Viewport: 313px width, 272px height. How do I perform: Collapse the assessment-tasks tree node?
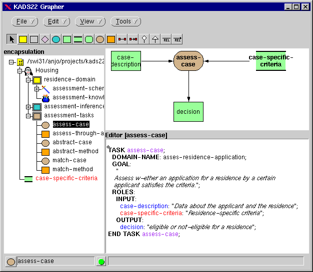click(28, 116)
